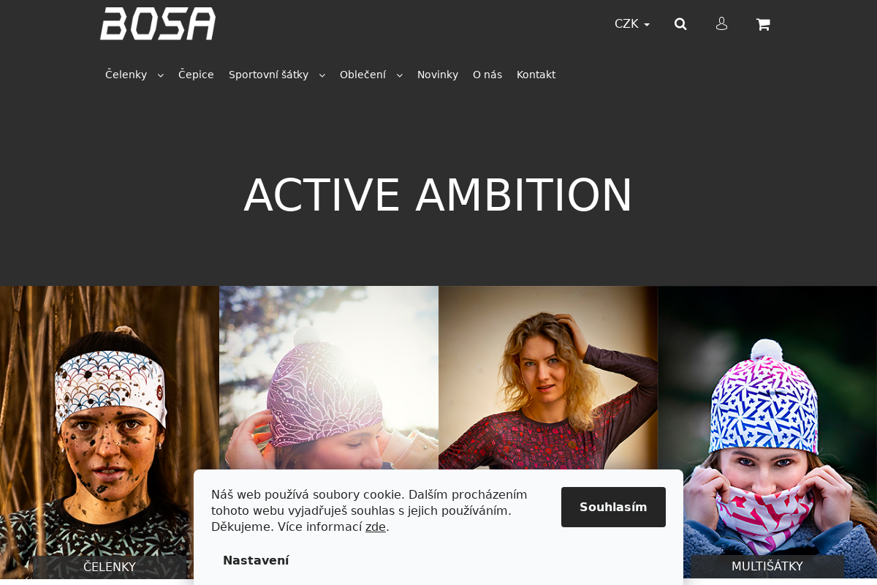Accept cookies with the Souhlasím button
Image resolution: width=877 pixels, height=585 pixels.
(613, 507)
